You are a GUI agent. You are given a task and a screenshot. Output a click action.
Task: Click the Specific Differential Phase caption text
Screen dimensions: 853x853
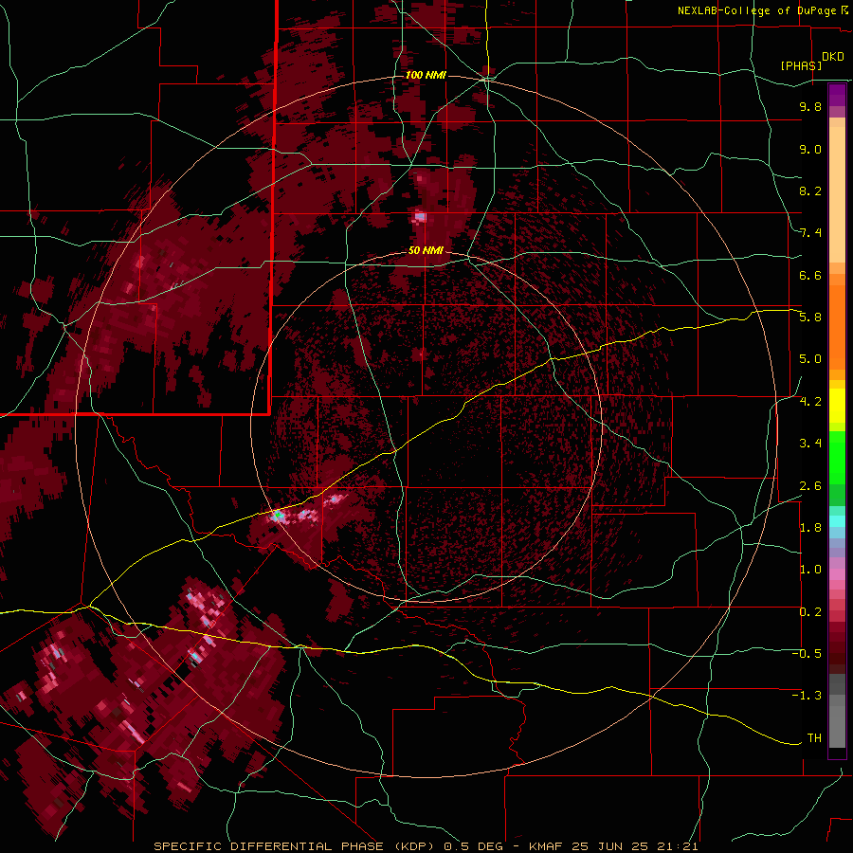pos(426,846)
